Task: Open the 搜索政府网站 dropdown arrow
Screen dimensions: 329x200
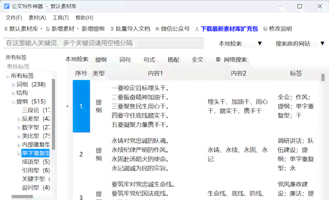Action: pos(322,43)
